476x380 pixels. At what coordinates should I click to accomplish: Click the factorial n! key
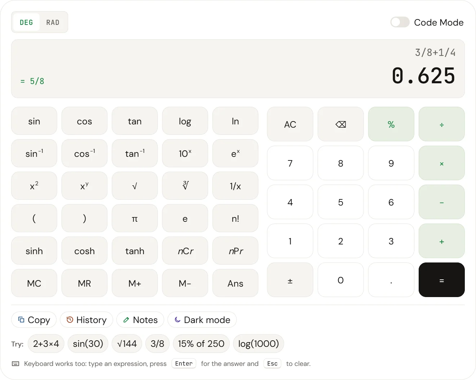click(x=235, y=218)
